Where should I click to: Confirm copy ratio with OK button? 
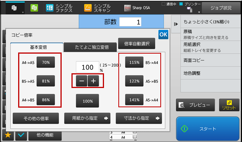(x=163, y=34)
